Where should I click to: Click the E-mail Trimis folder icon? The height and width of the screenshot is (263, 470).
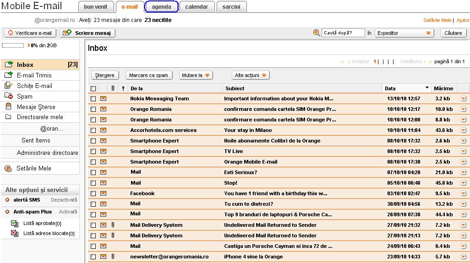(x=9, y=75)
